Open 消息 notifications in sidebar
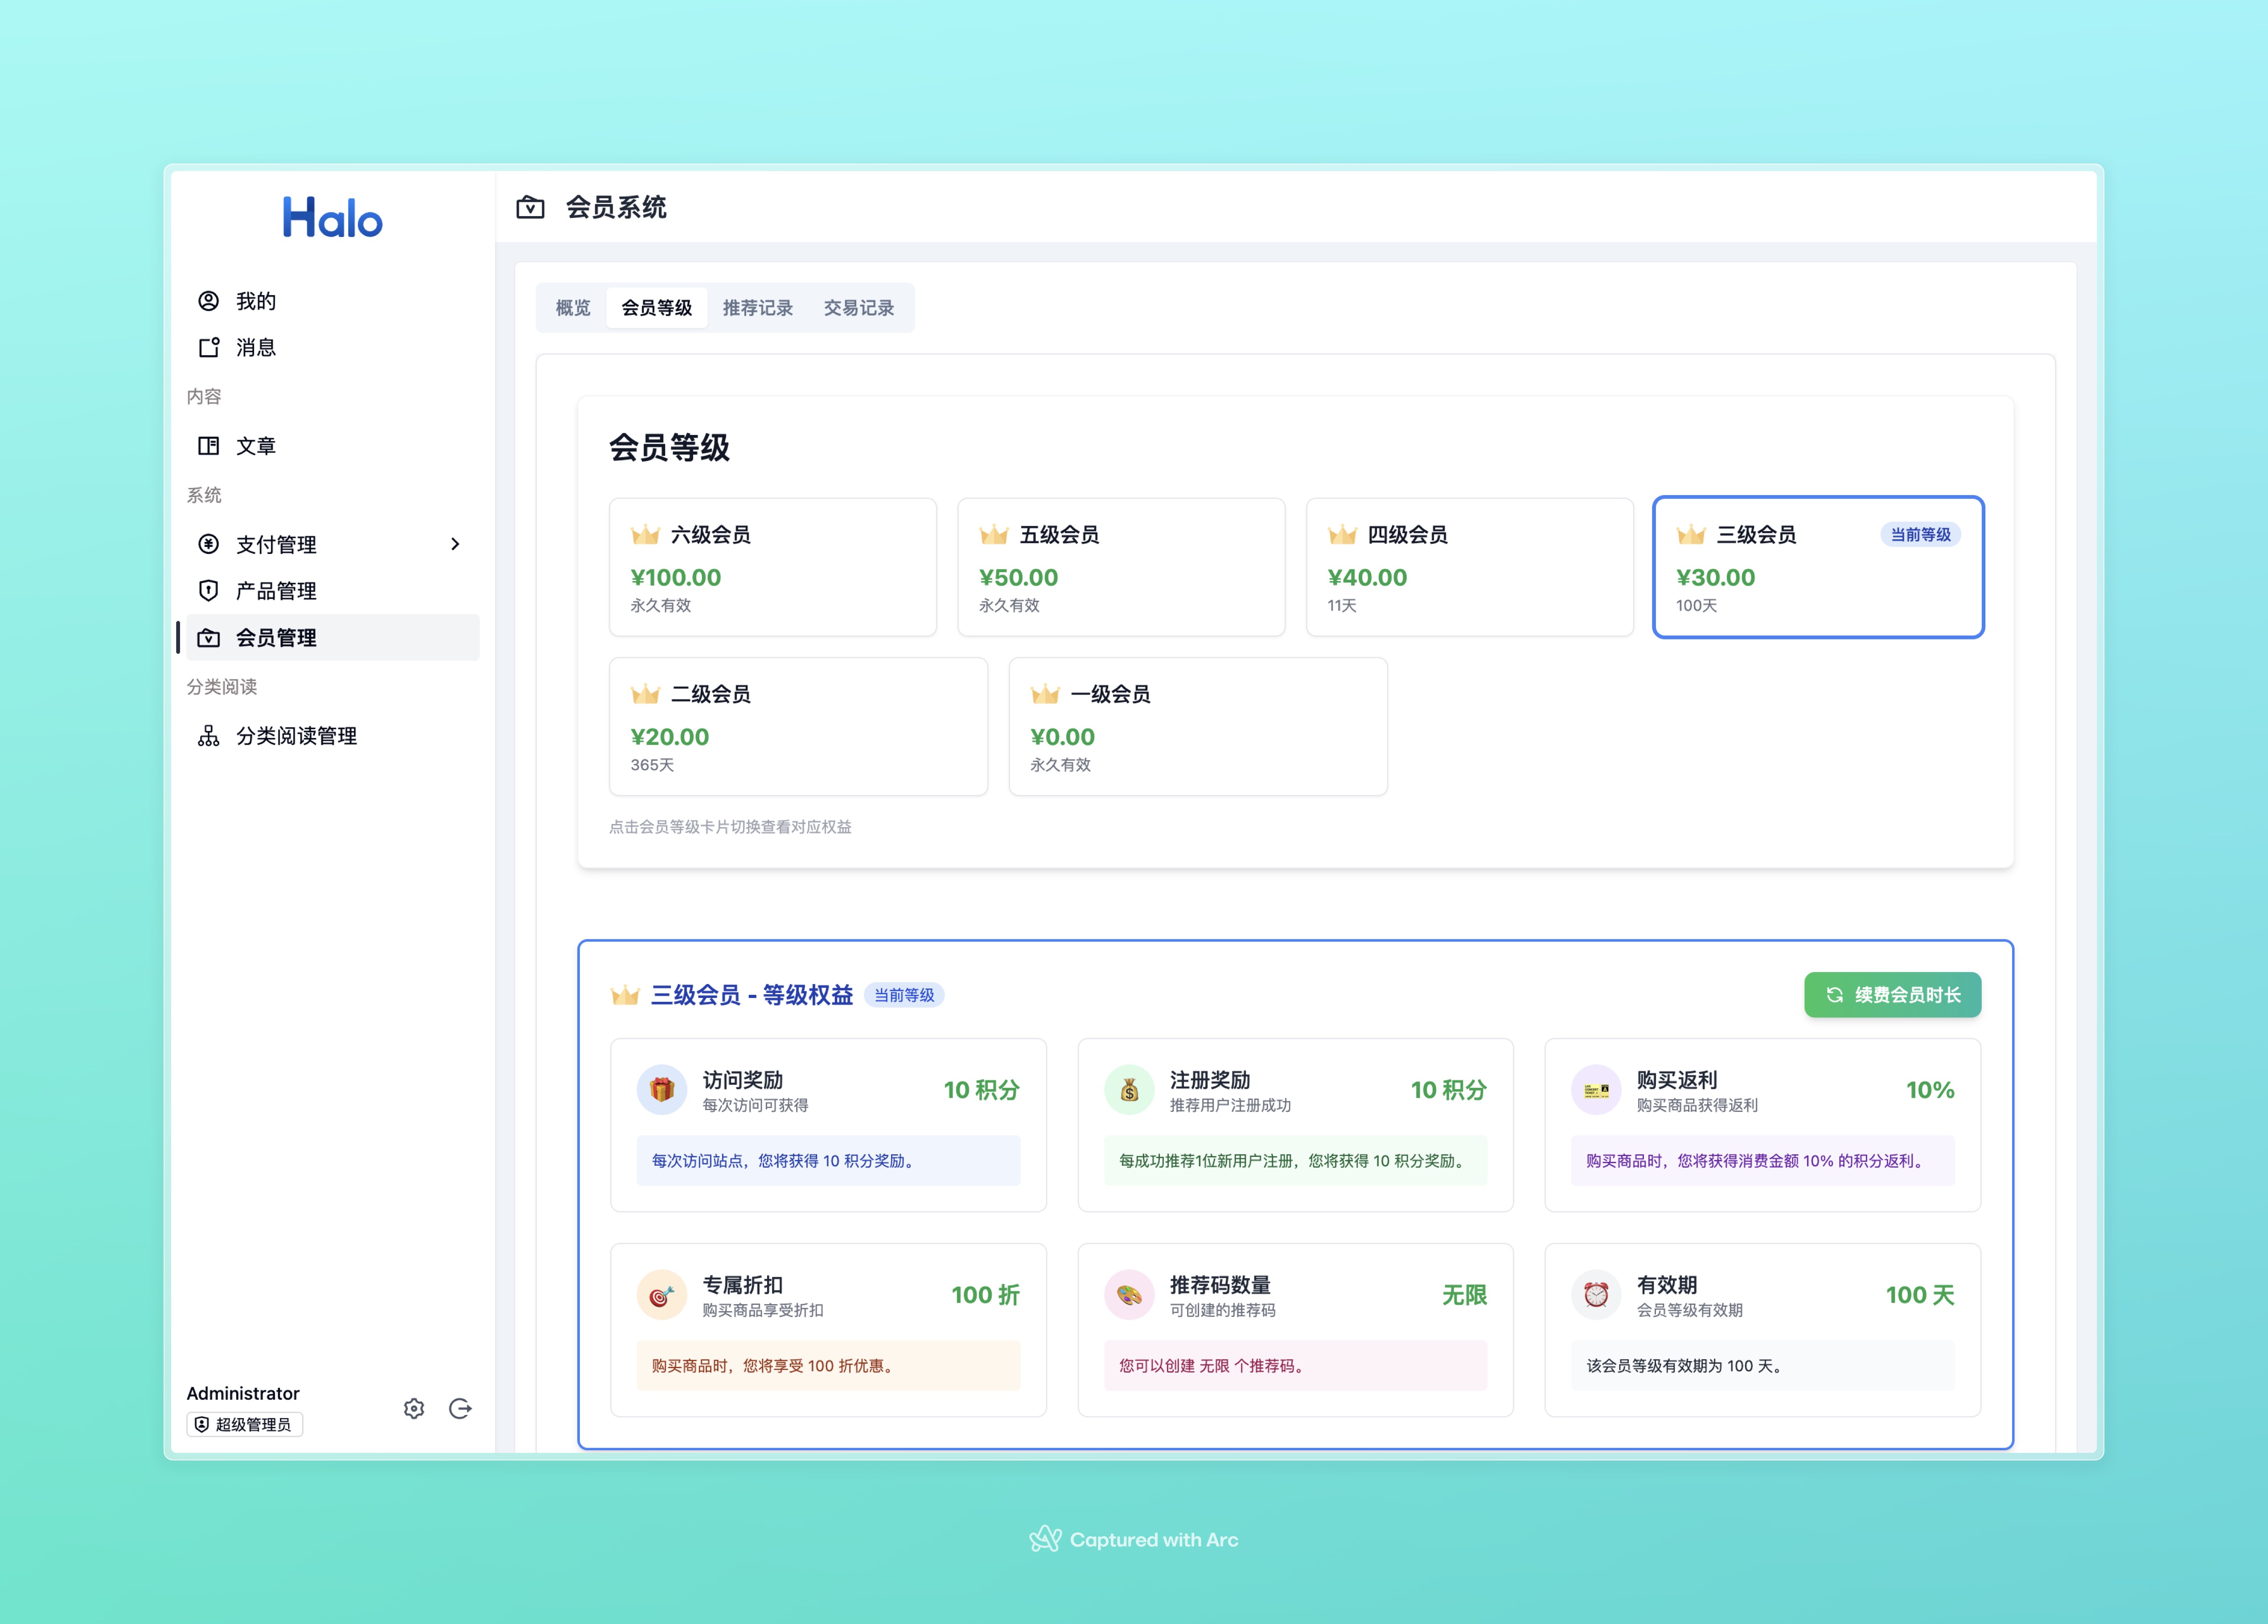 click(256, 347)
